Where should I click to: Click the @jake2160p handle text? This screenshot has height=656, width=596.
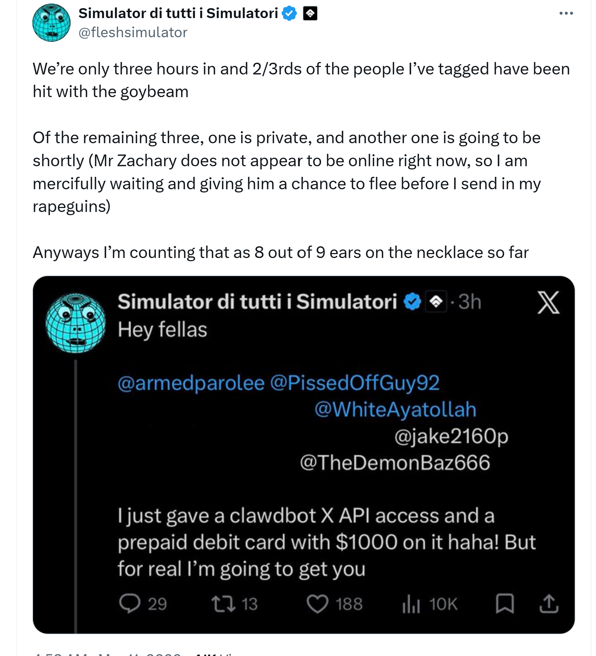[x=451, y=436]
